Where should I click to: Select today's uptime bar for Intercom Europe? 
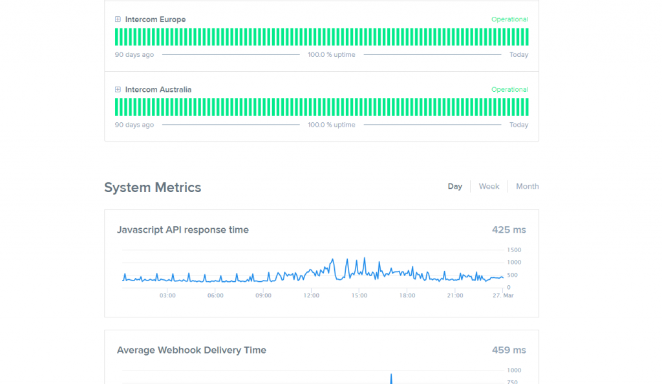pos(526,37)
